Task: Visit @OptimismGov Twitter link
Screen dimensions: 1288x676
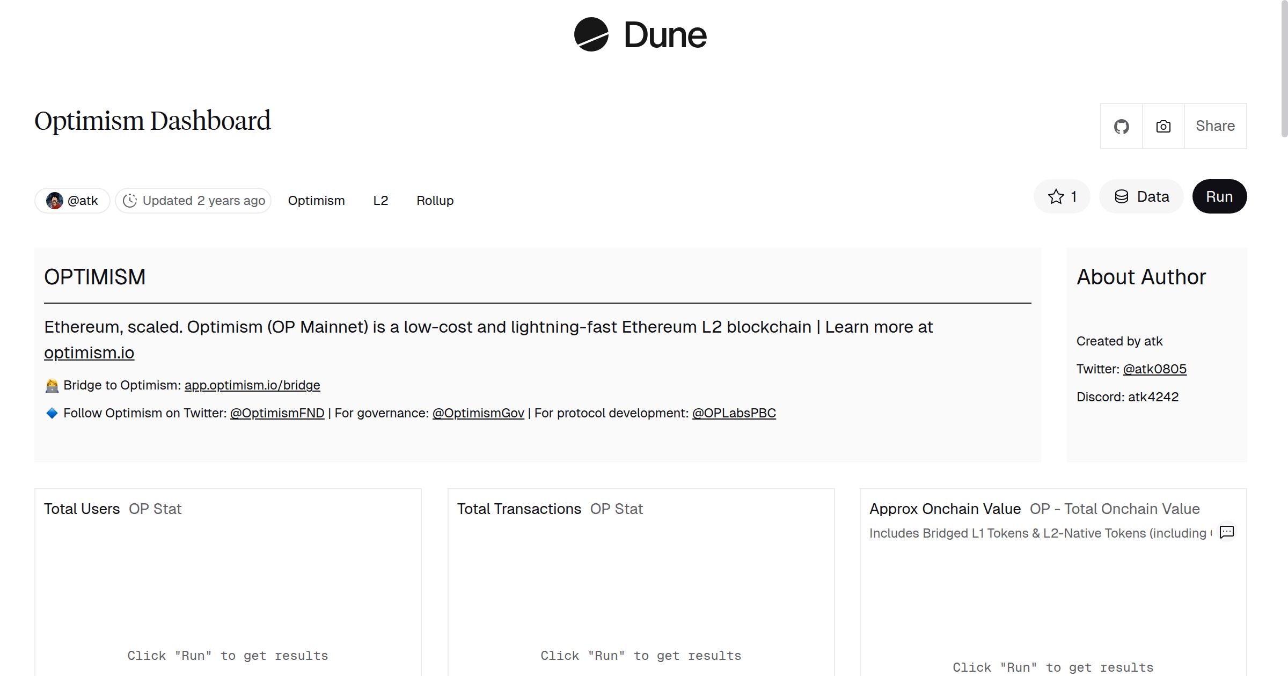Action: pyautogui.click(x=478, y=413)
